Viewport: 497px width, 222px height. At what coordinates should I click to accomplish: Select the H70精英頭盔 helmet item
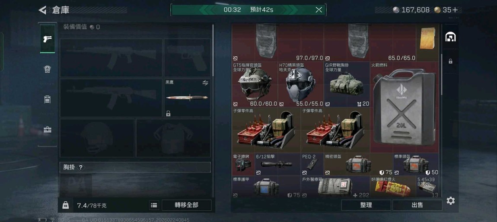(x=301, y=84)
